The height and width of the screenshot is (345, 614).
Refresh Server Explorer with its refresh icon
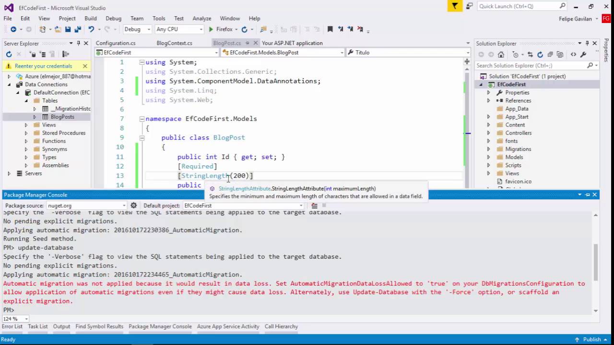click(9, 54)
